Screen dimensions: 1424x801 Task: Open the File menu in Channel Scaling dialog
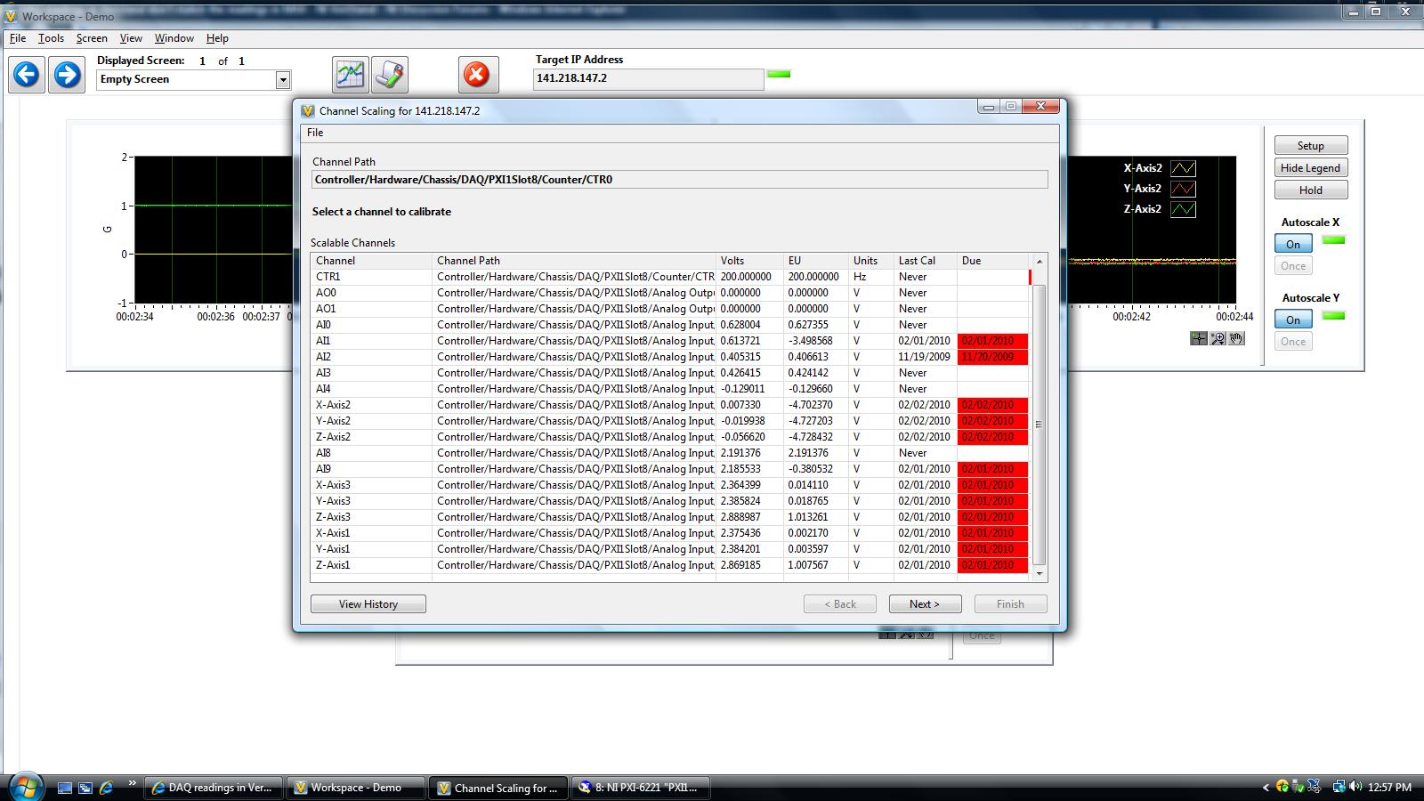point(315,133)
